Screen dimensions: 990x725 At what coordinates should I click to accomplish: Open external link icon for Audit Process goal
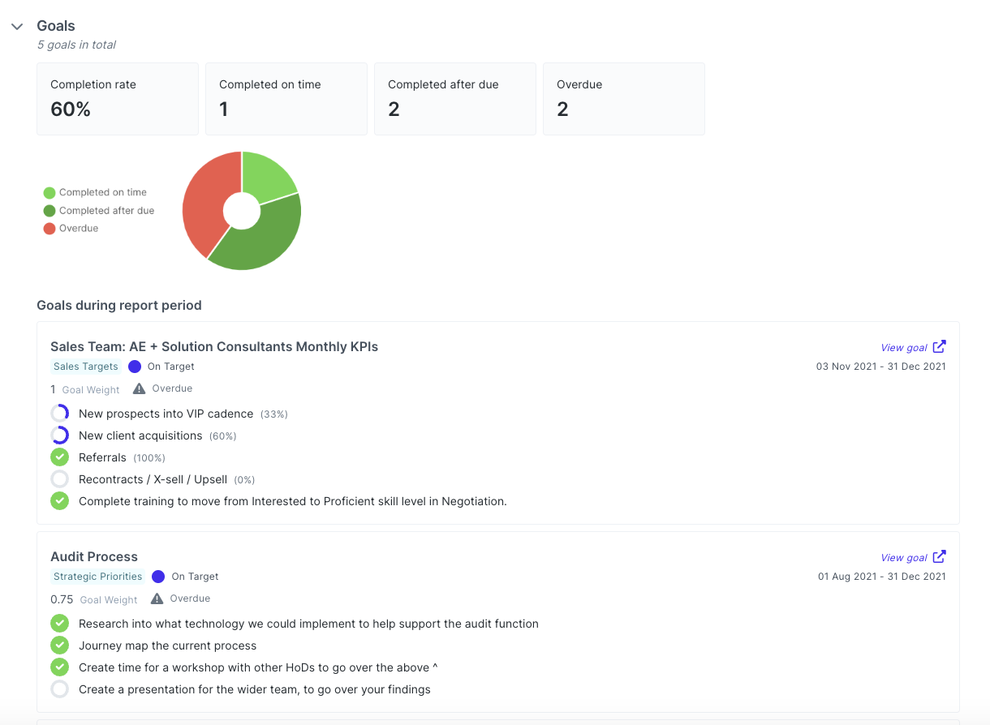pos(939,557)
